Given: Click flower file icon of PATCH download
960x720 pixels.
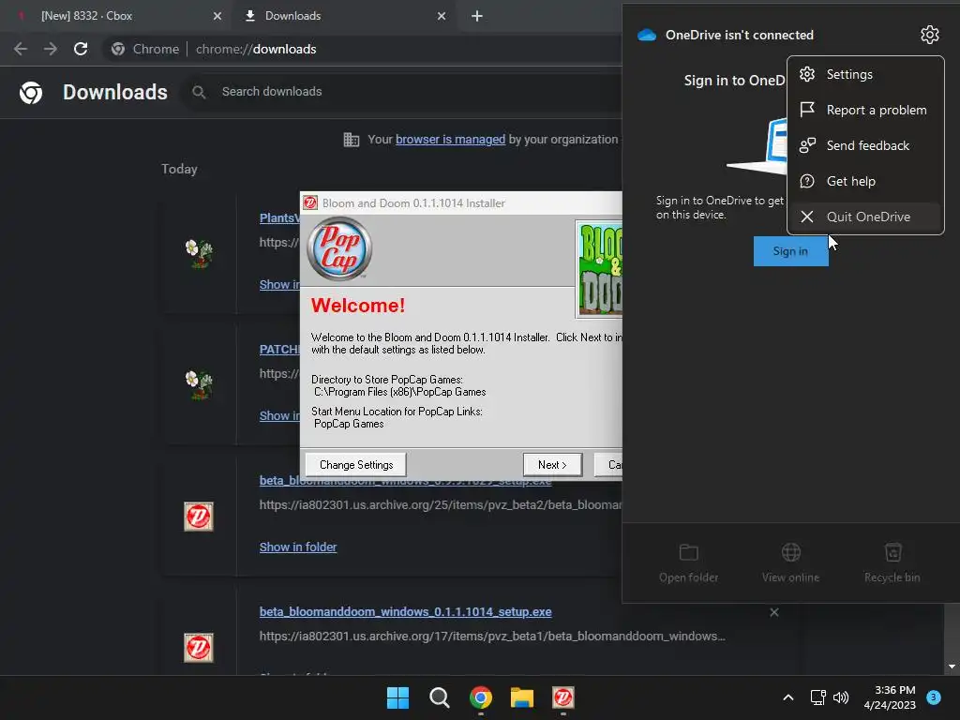Looking at the screenshot, I should click(199, 384).
